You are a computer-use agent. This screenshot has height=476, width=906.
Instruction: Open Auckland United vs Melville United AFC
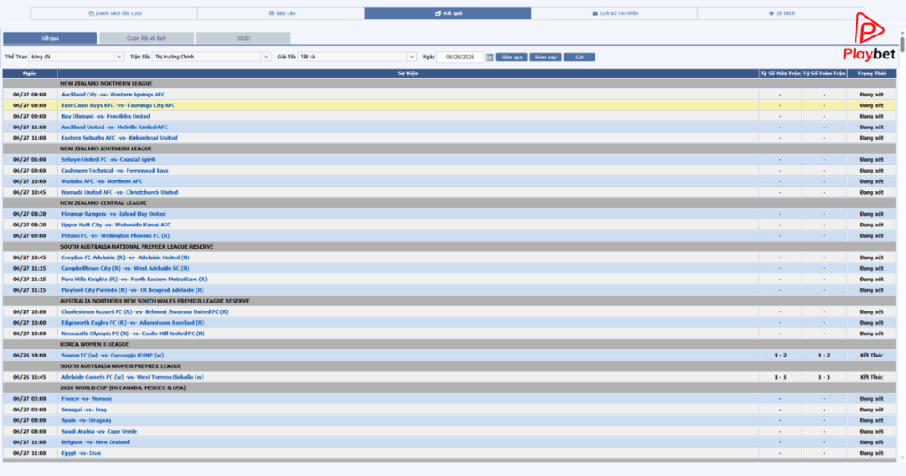[x=114, y=127]
